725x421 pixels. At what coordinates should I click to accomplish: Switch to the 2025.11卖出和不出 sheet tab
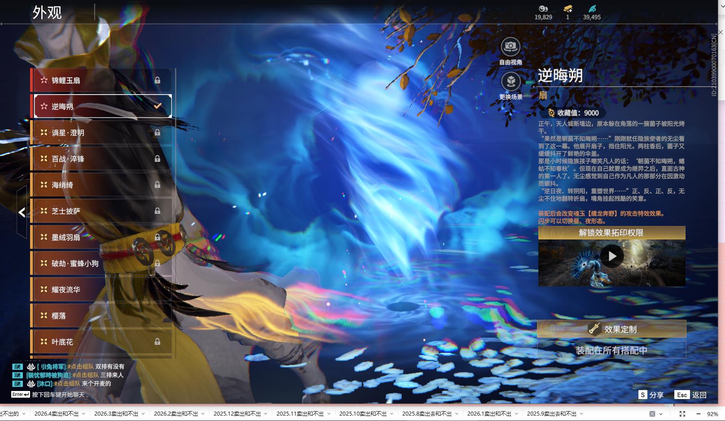(x=300, y=414)
